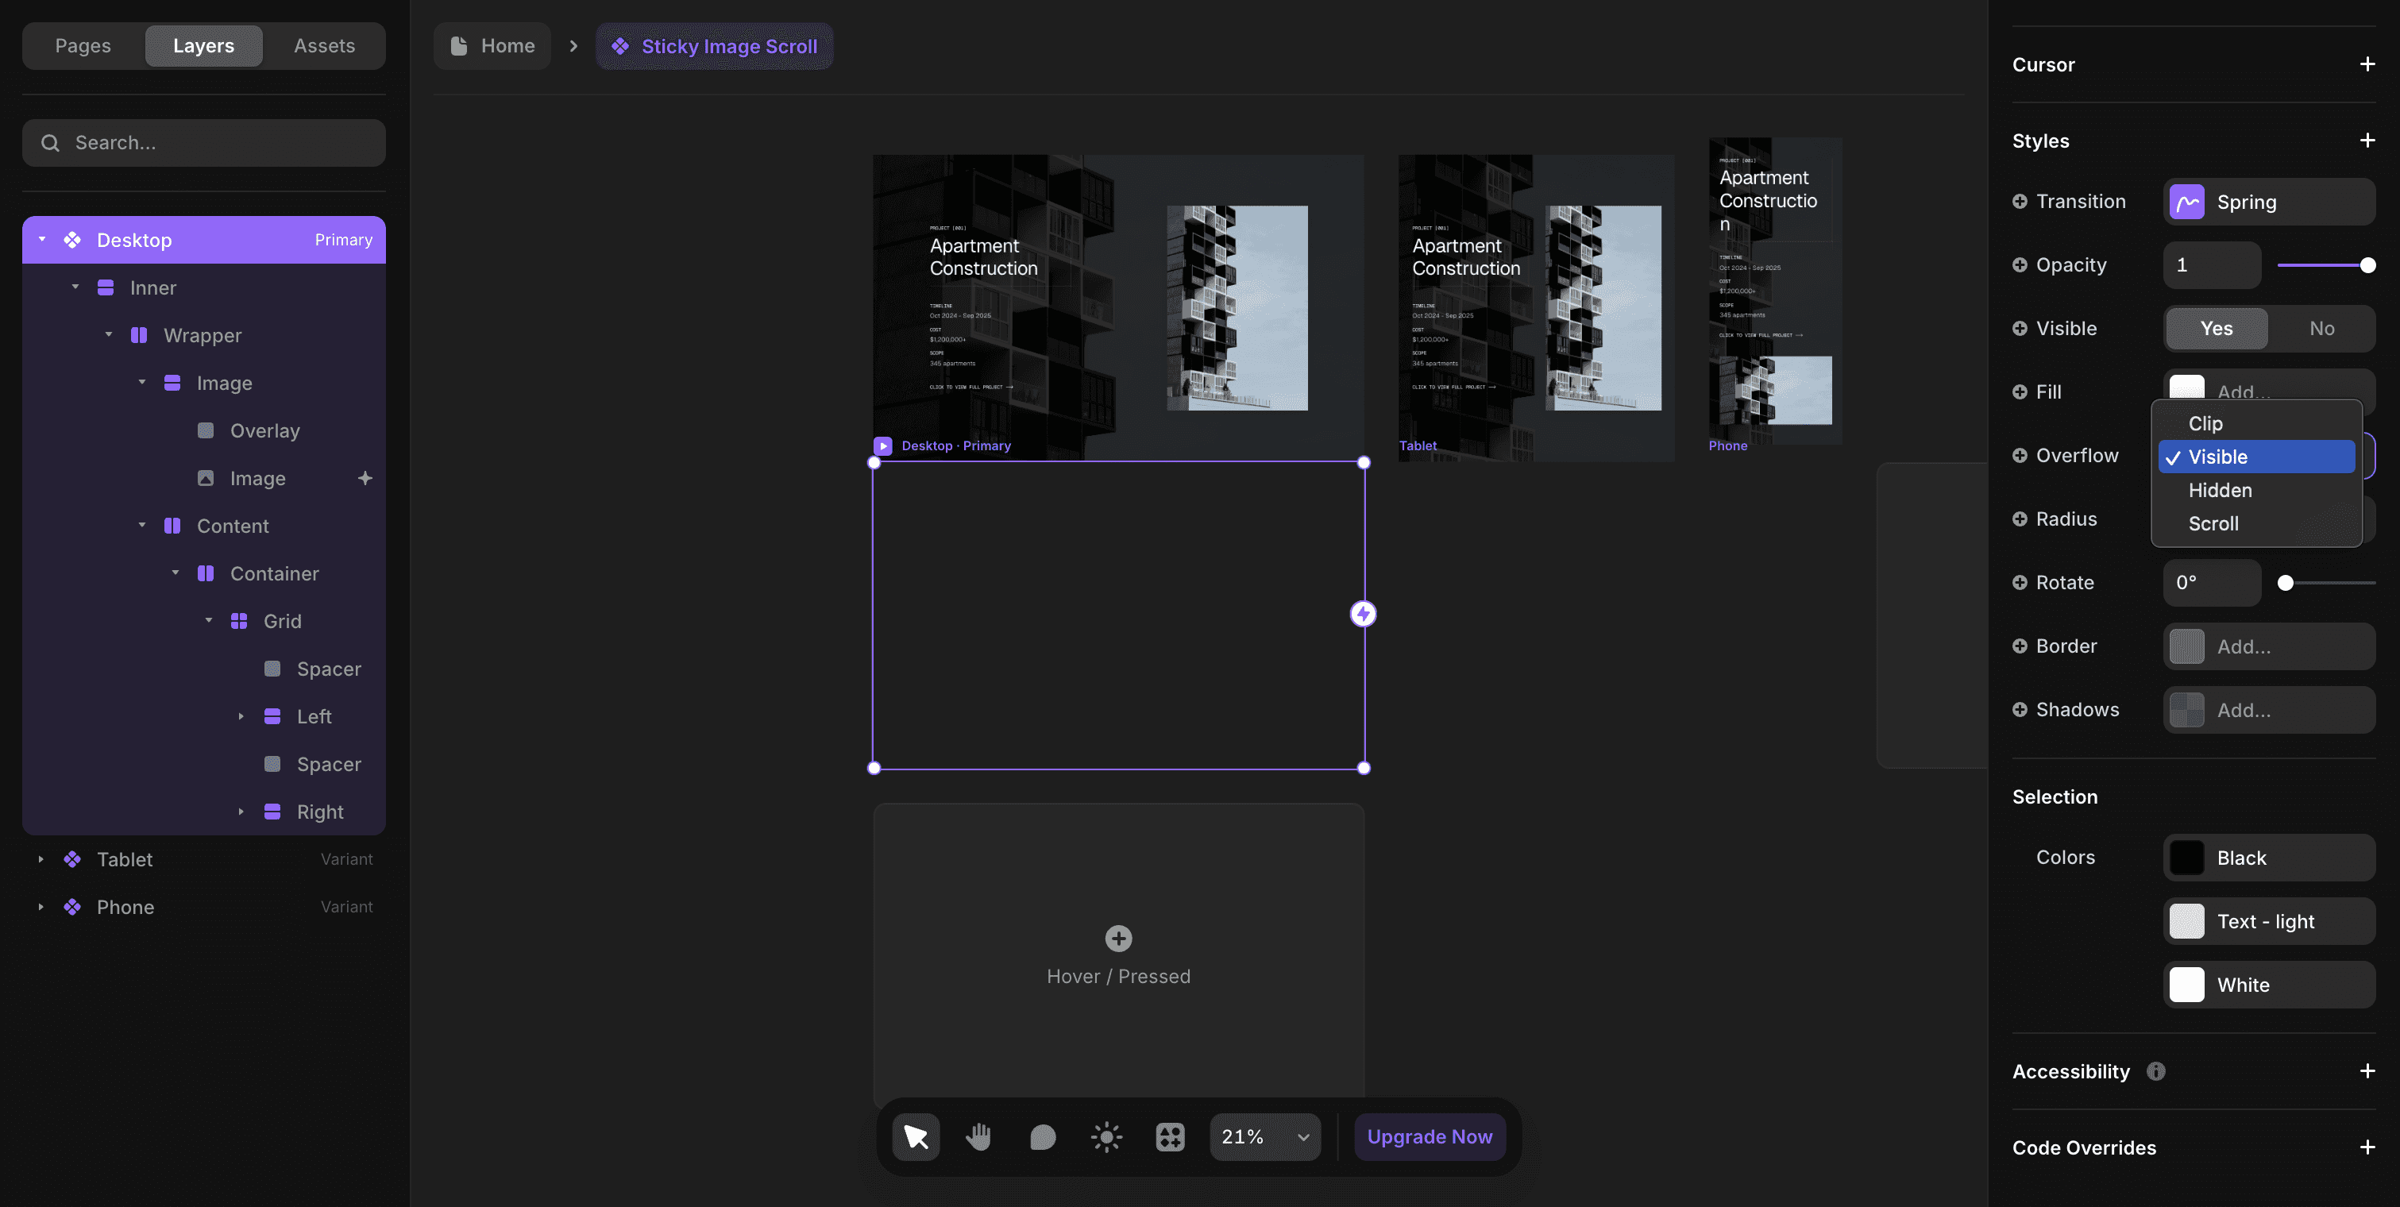Click the grid component tool icon
This screenshot has width=2400, height=1207.
(x=1169, y=1136)
